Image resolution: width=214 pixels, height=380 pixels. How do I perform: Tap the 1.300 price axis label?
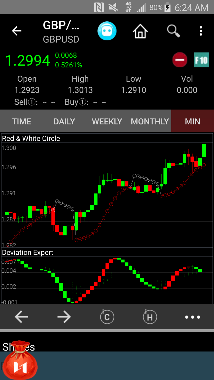(9, 148)
